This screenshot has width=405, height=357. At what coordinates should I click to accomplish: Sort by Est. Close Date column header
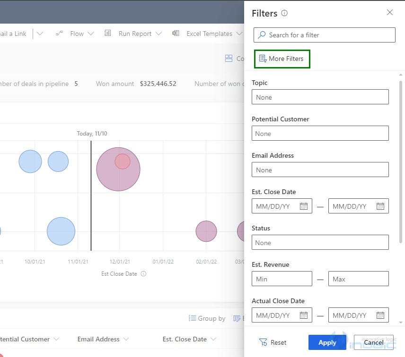point(185,339)
